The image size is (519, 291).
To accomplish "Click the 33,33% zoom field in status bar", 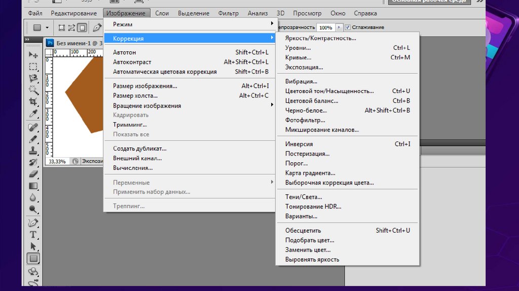I will tap(57, 161).
